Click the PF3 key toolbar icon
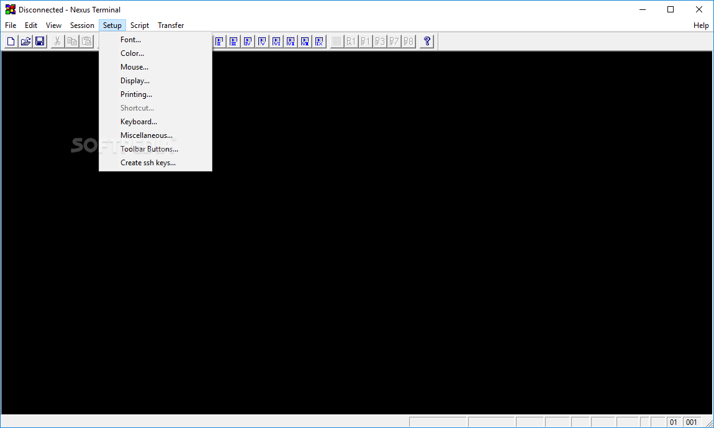 click(380, 42)
